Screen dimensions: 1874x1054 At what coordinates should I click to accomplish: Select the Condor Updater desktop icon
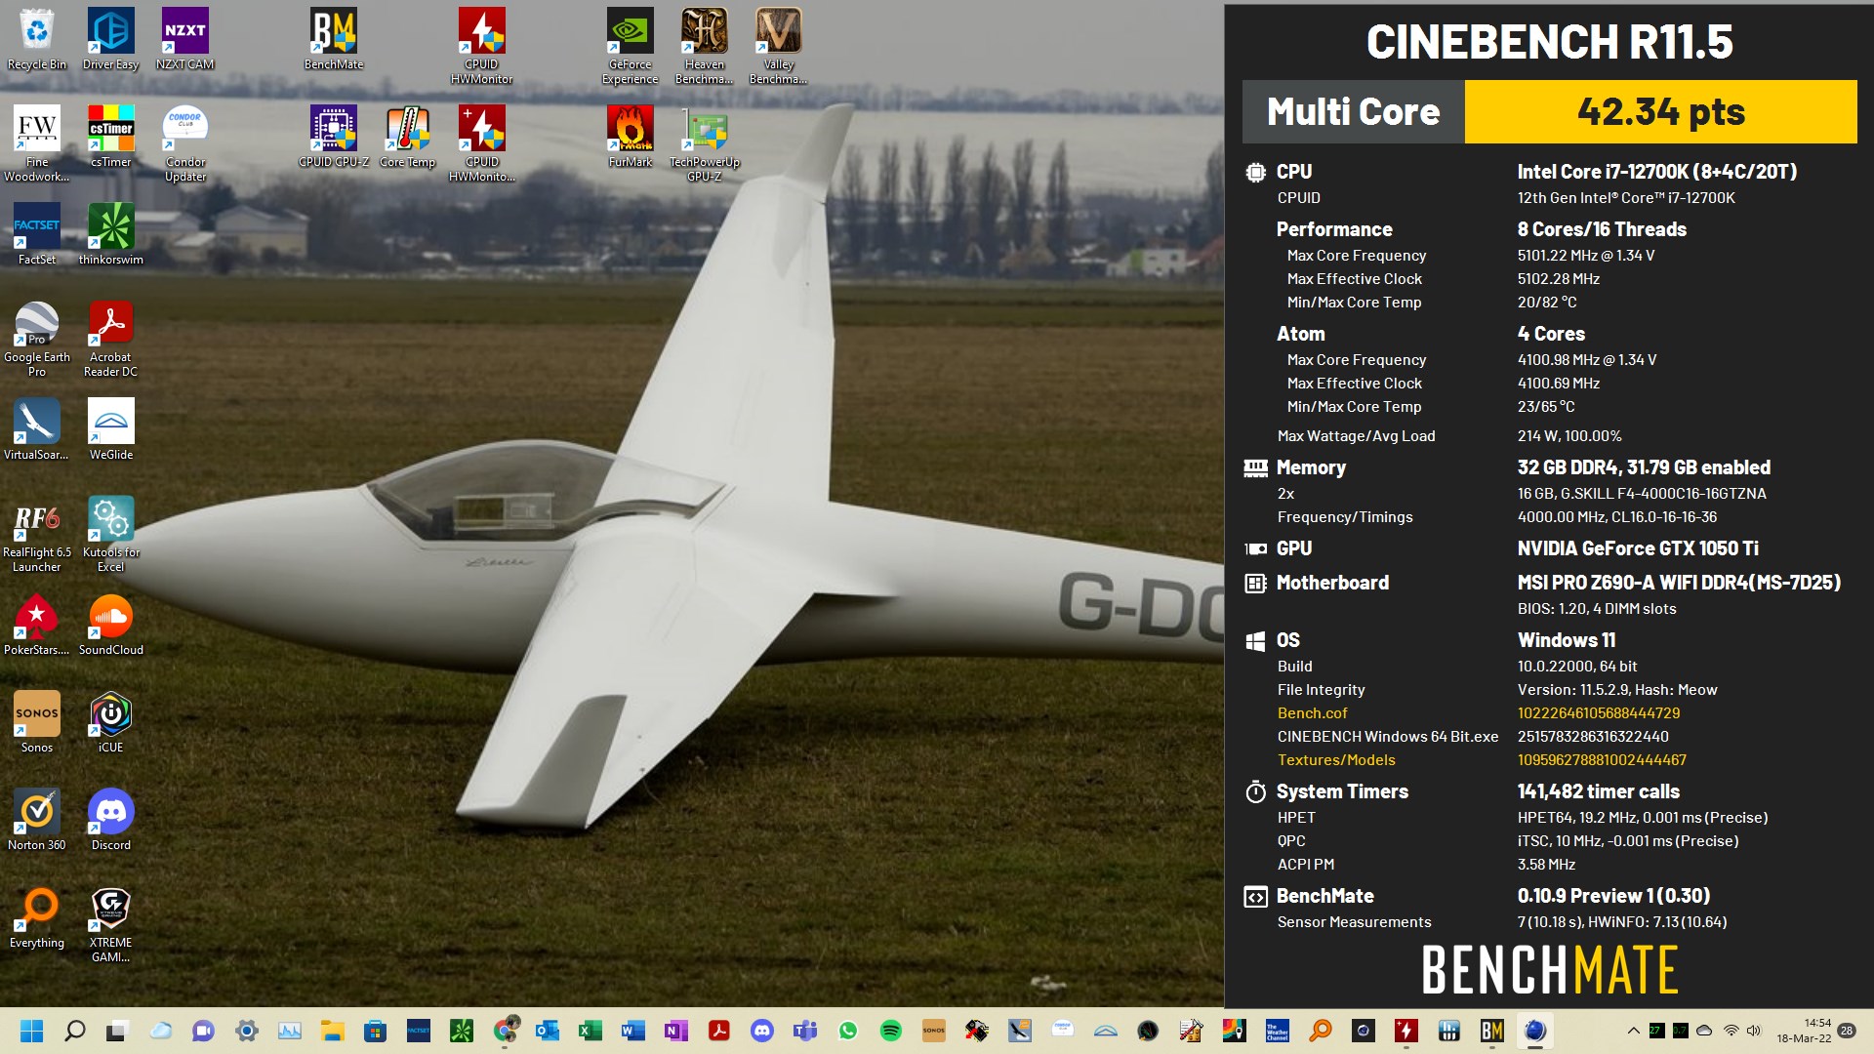pyautogui.click(x=185, y=144)
